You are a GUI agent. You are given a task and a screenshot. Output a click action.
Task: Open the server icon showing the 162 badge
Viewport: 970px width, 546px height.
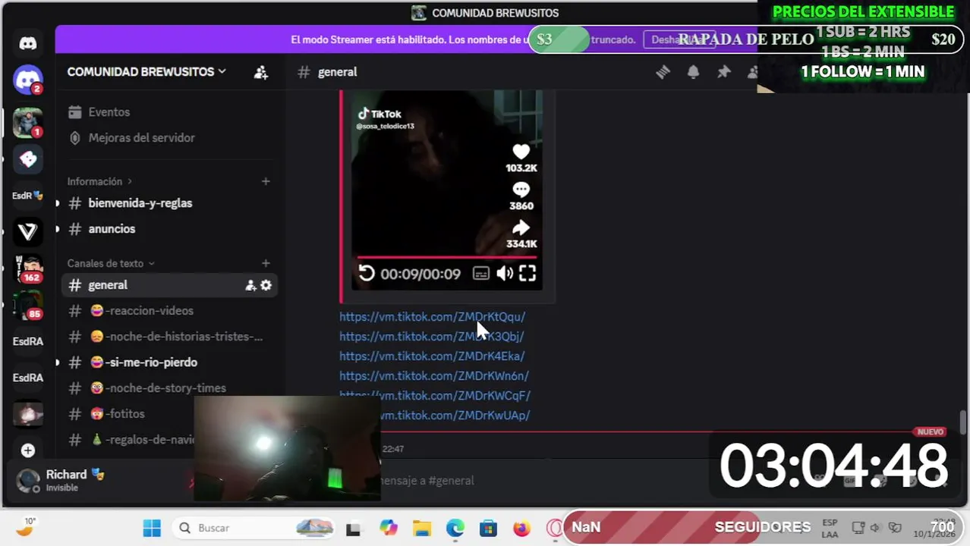pos(28,268)
